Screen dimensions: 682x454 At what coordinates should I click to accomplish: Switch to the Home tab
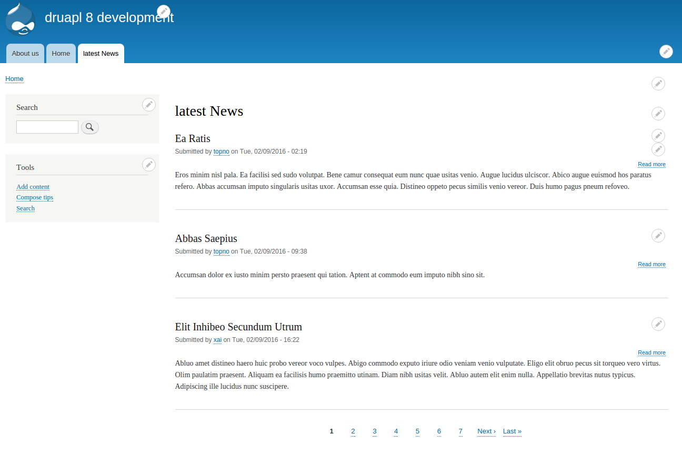click(61, 53)
